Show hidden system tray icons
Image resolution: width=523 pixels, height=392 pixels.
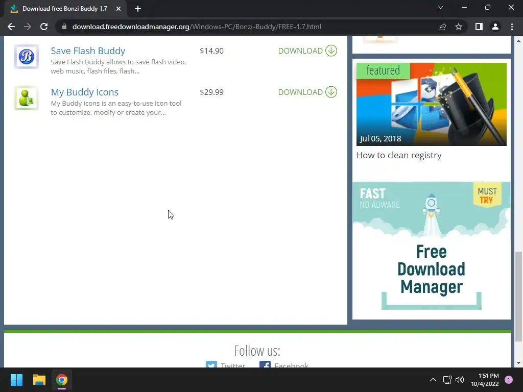point(433,380)
